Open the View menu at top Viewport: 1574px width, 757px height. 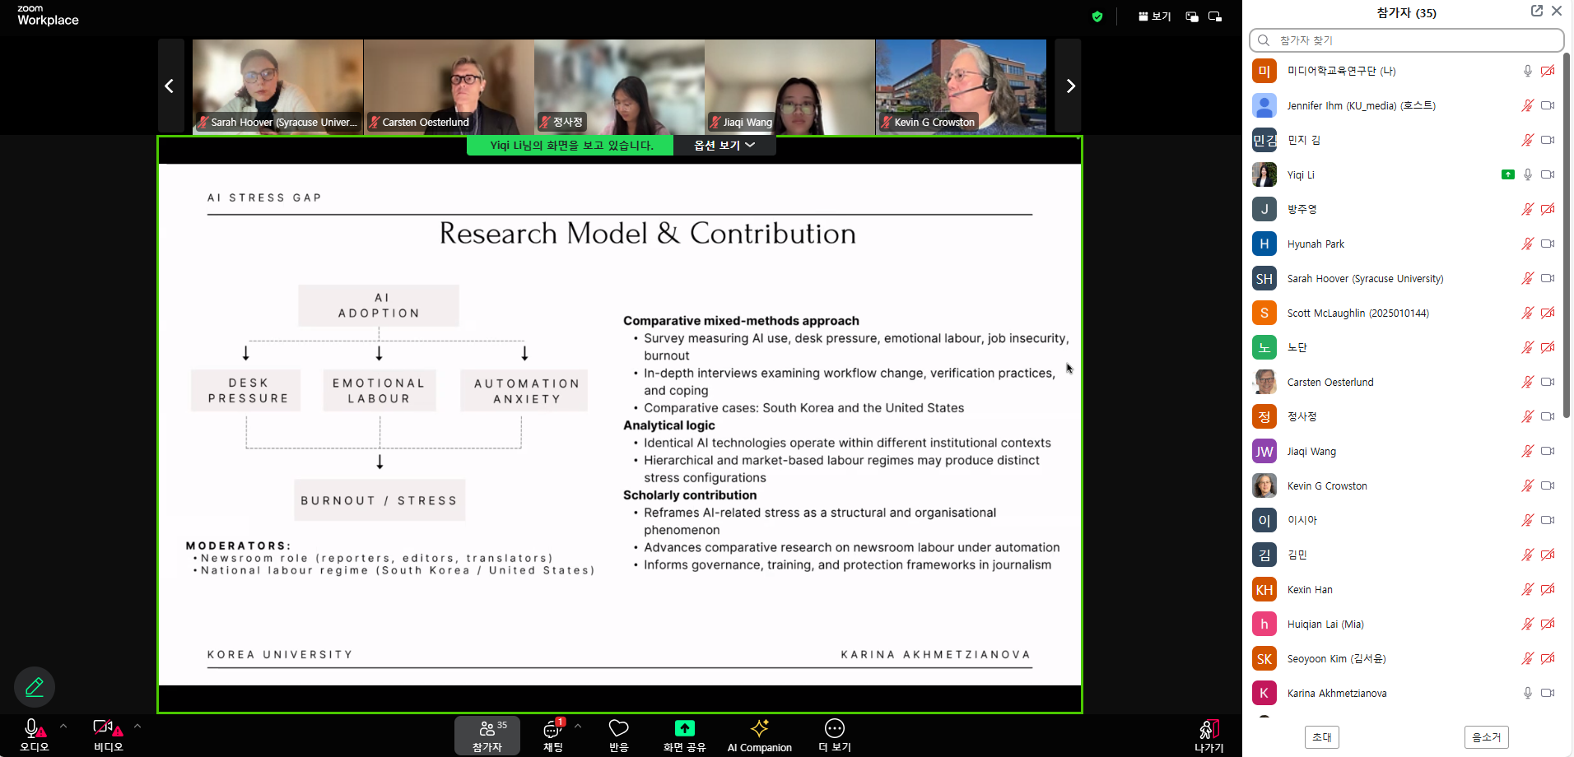(1154, 16)
